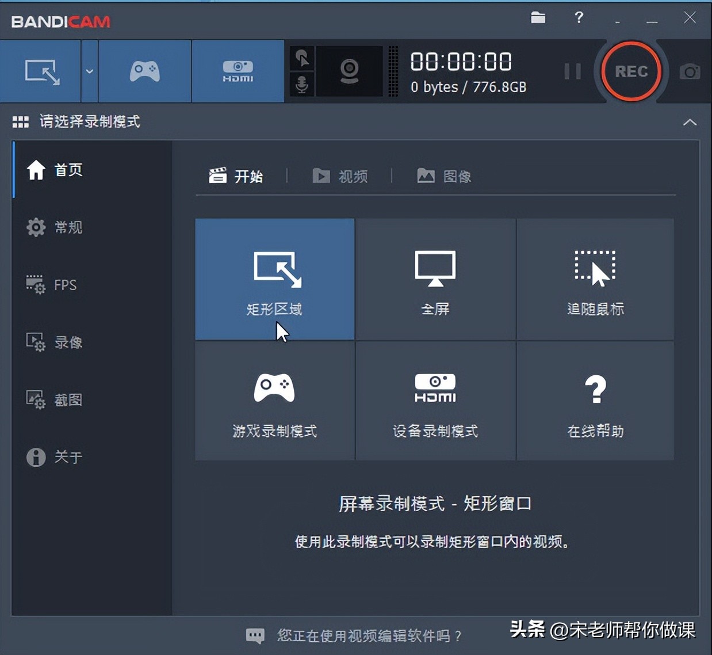Open the 录像 video settings sidebar item
This screenshot has height=655, width=712.
click(92, 342)
